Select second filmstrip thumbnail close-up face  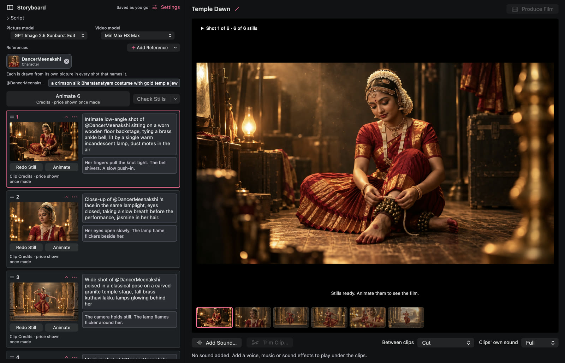253,317
